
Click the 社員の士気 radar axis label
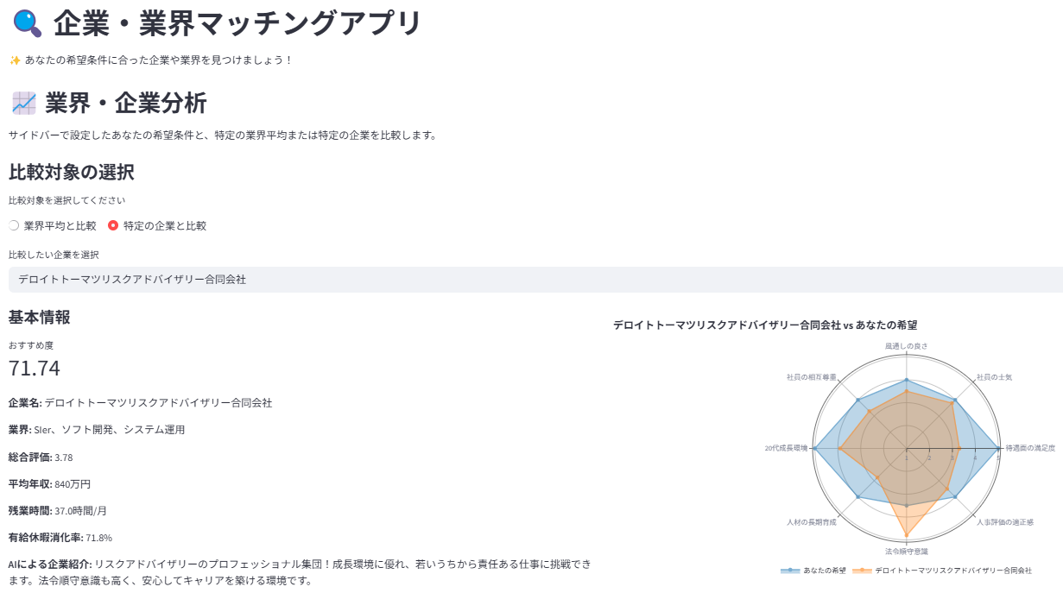tap(994, 377)
